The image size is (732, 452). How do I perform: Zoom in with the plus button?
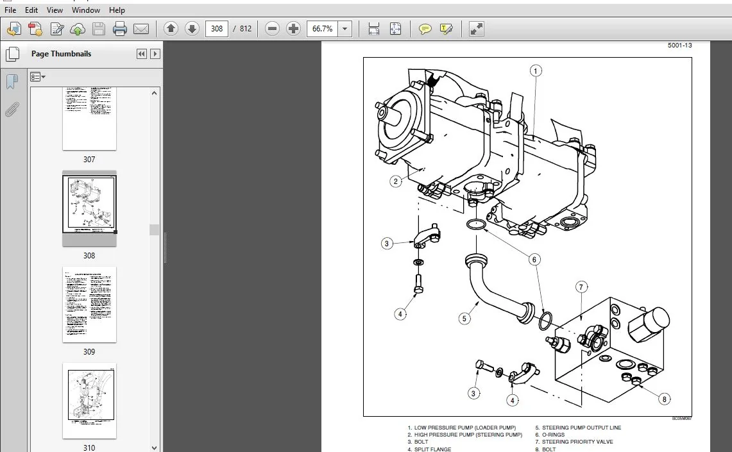tap(293, 29)
